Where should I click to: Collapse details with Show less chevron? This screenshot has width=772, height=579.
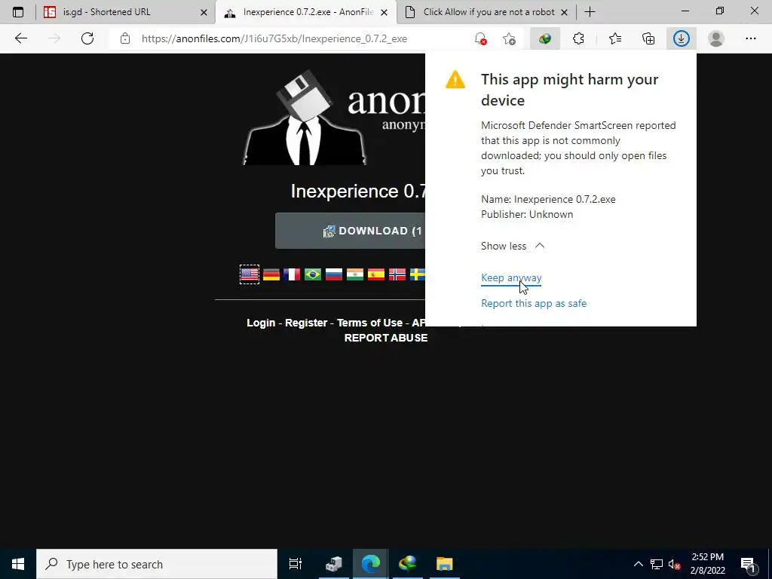[513, 246]
